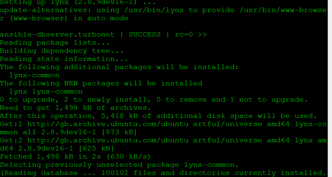The width and height of the screenshot is (332, 177).
Task: Click the gb.archive.ubuntu.com URL on the Get:2 line
Action: (108, 140)
